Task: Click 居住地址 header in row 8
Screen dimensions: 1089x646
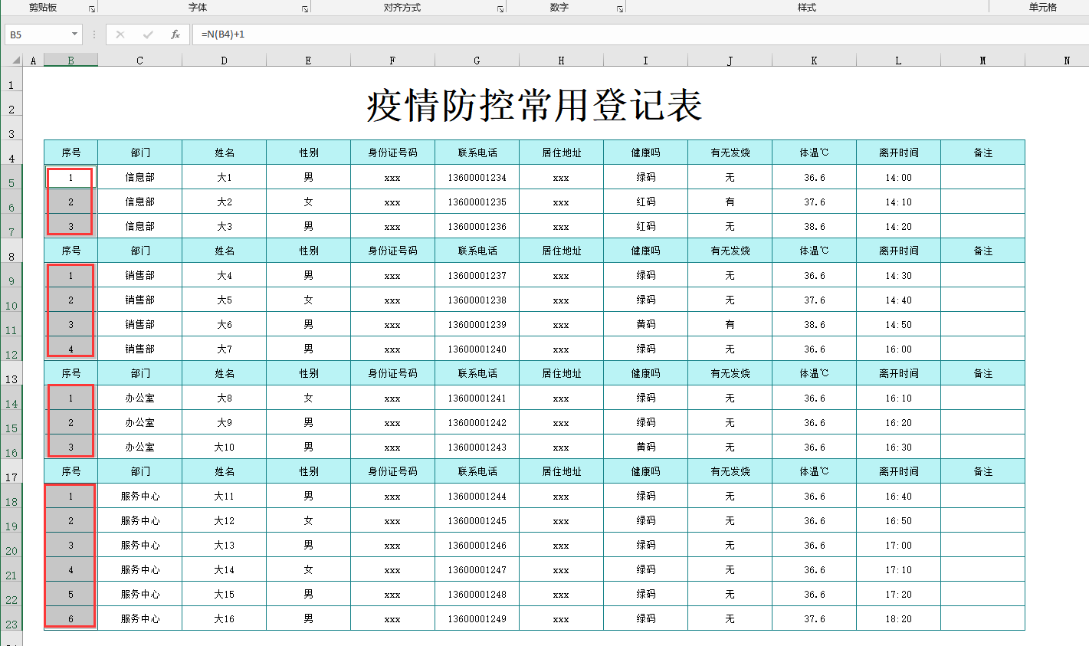Action: pos(561,251)
